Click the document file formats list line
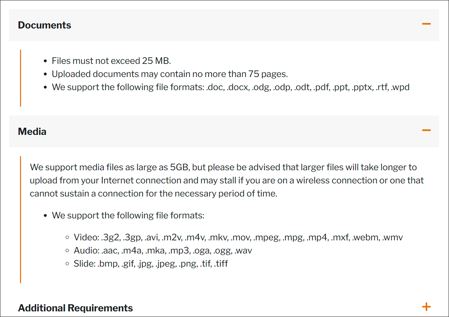 (230, 87)
